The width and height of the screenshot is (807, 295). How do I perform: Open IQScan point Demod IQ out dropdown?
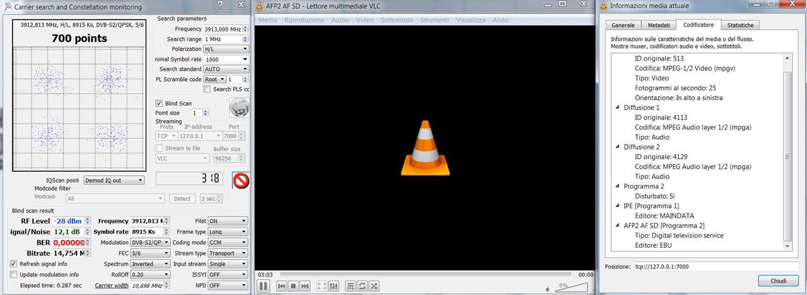pyautogui.click(x=113, y=180)
